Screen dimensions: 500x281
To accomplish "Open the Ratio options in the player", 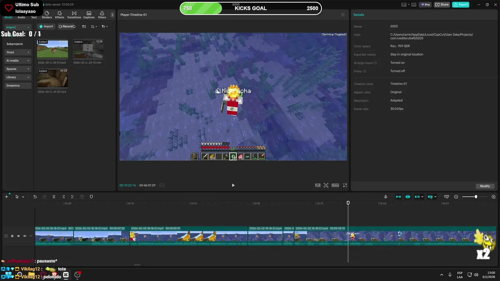I will 335,185.
